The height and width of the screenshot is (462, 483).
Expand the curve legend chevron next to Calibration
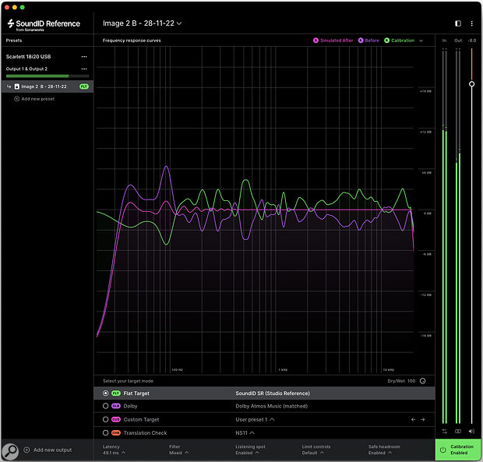[421, 41]
